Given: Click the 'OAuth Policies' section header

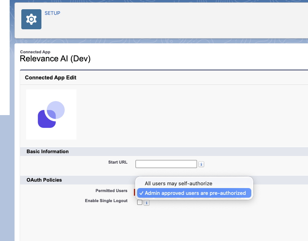Looking at the screenshot, I should pyautogui.click(x=44, y=180).
